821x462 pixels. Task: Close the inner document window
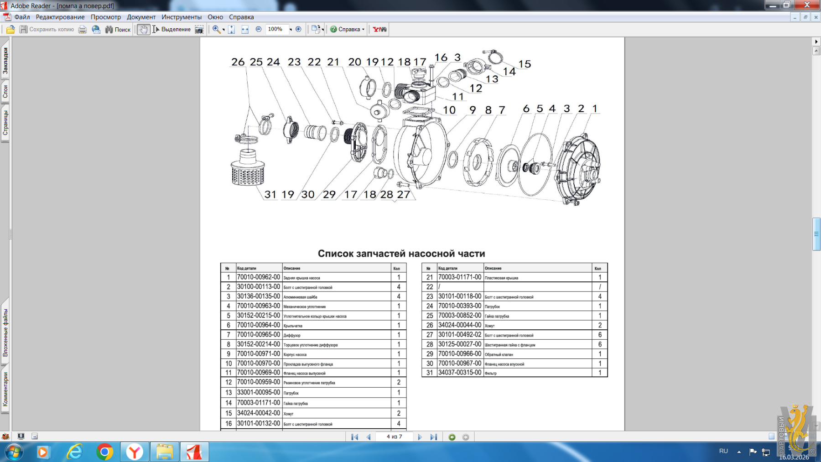[x=816, y=17]
